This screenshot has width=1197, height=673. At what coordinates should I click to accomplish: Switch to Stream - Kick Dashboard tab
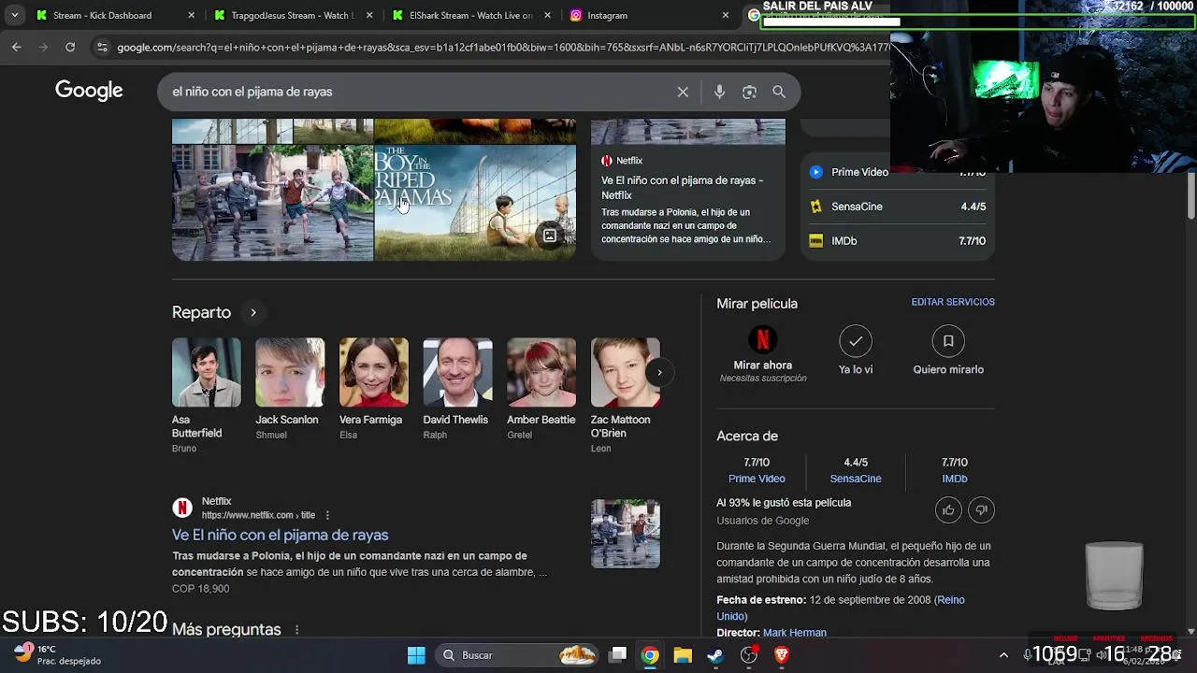tap(114, 15)
